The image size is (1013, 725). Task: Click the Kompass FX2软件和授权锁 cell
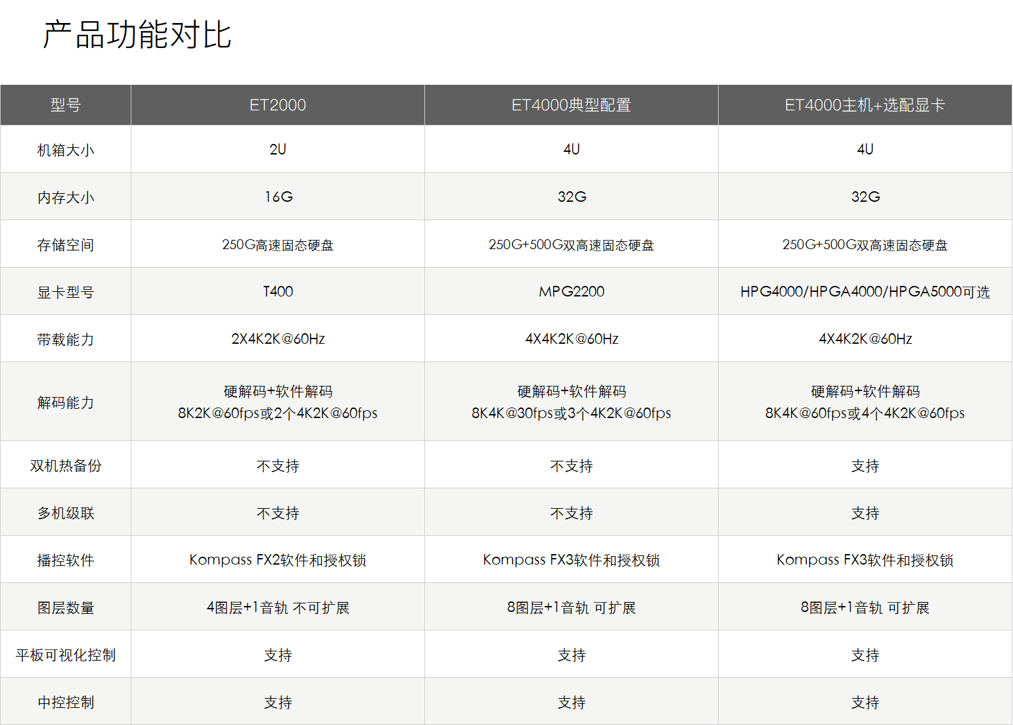point(278,560)
